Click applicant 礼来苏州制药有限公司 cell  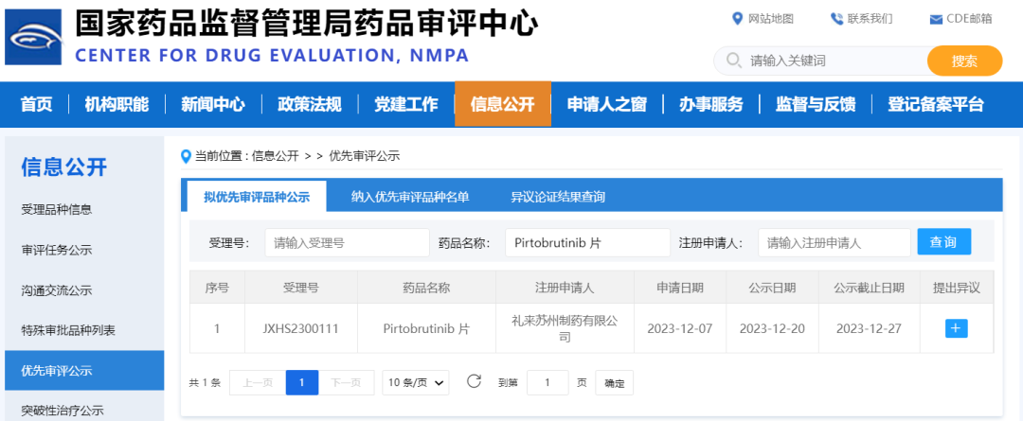[565, 328]
